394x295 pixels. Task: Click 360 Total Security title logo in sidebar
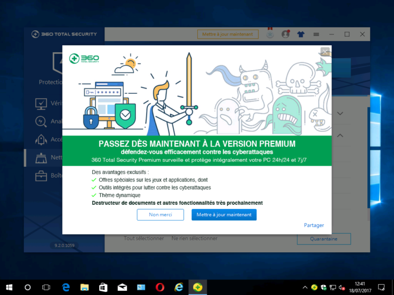point(64,34)
